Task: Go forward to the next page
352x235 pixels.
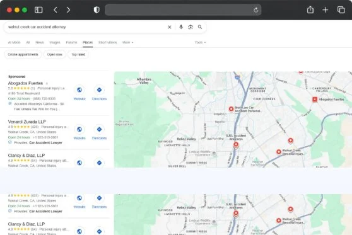Action: pyautogui.click(x=68, y=10)
